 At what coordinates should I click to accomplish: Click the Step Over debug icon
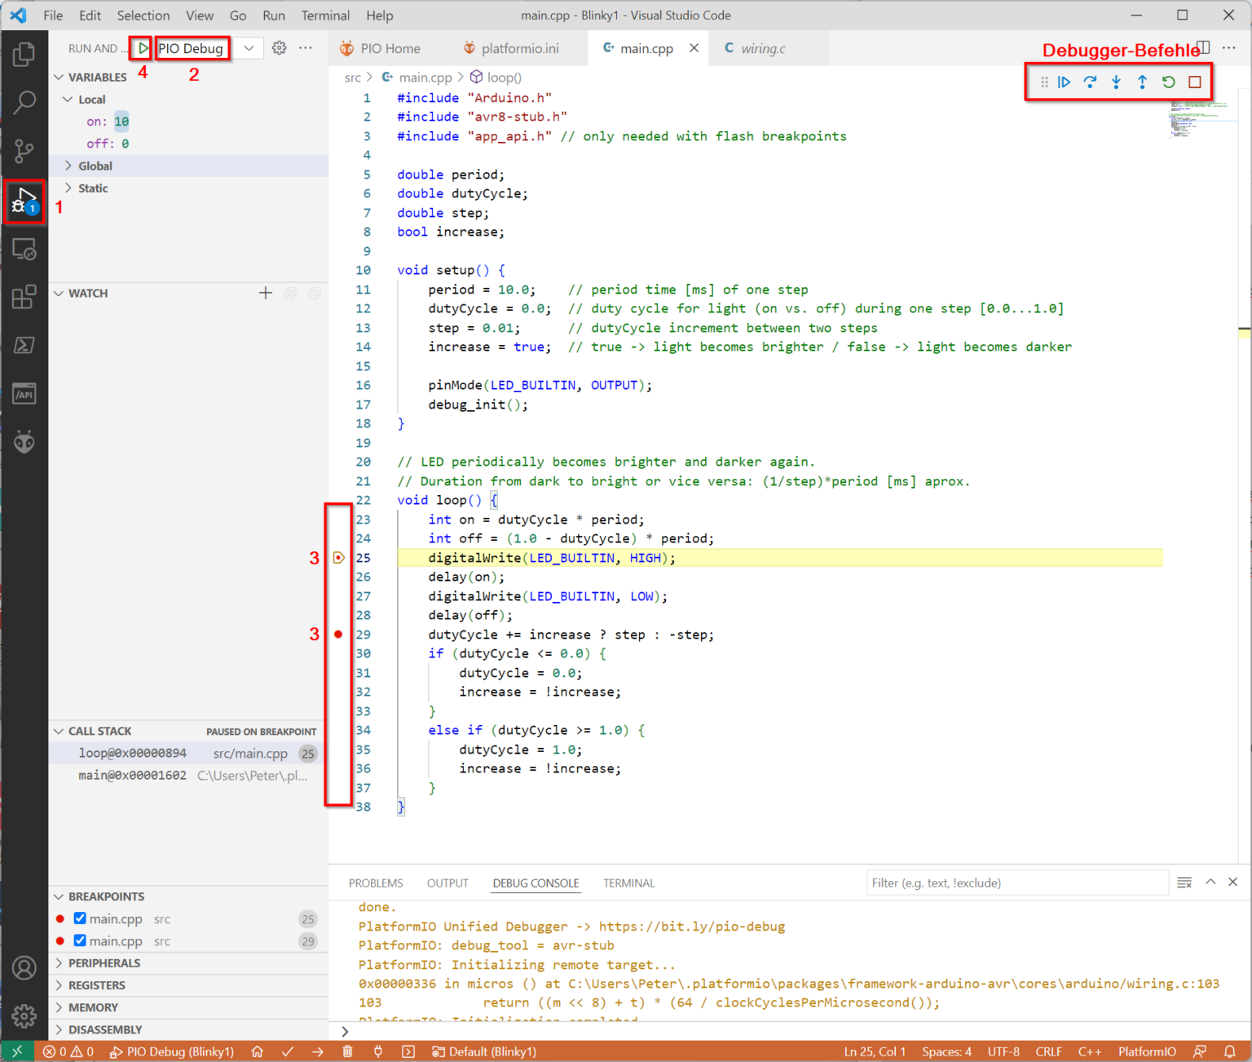pos(1090,82)
